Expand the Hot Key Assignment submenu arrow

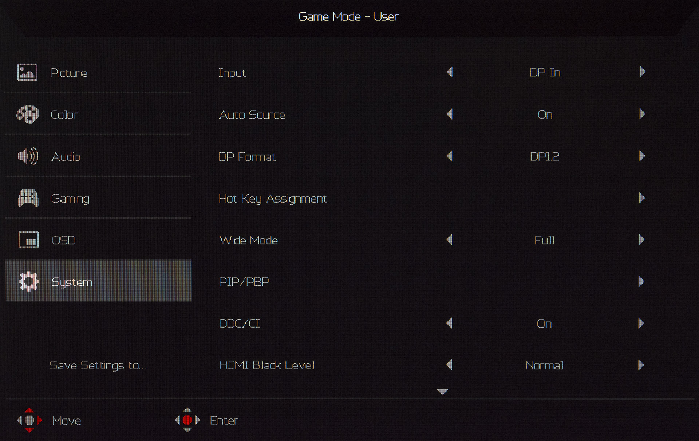[641, 198]
